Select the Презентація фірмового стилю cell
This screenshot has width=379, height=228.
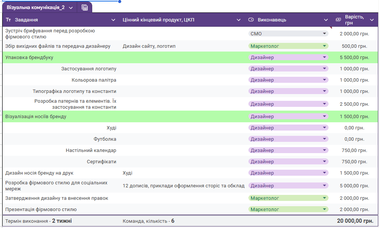(61, 210)
